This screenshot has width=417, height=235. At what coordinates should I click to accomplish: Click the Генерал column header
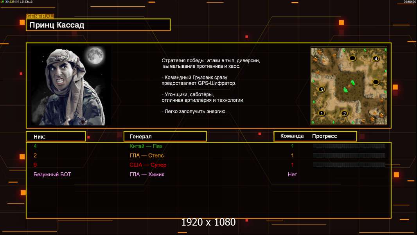coord(165,136)
